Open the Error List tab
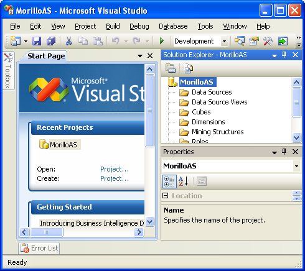The height and width of the screenshot is (271, 305). pos(39,248)
